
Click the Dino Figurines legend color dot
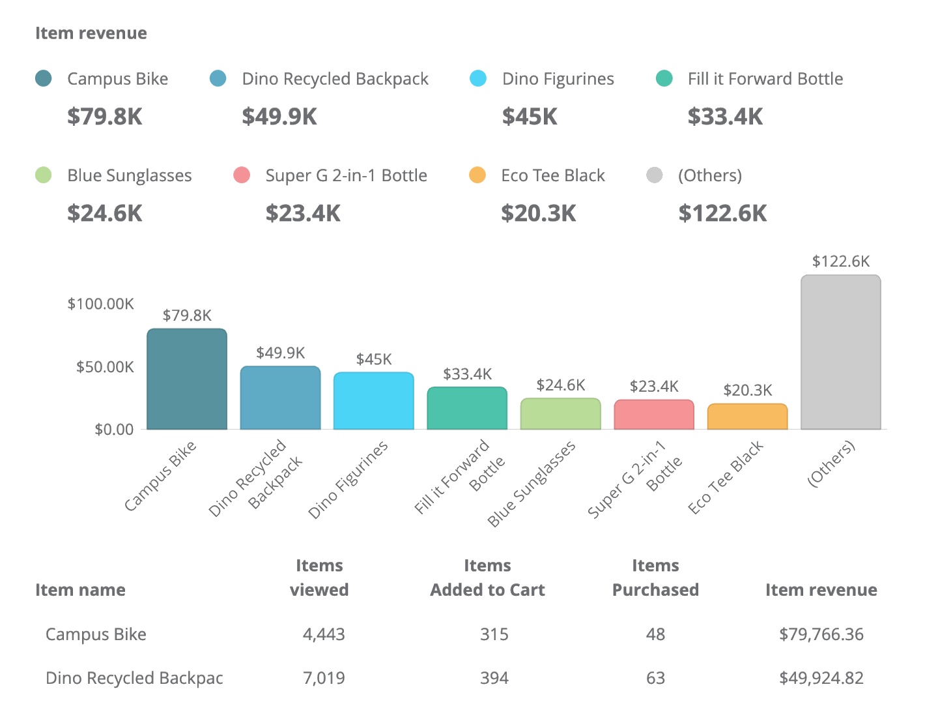click(x=478, y=78)
